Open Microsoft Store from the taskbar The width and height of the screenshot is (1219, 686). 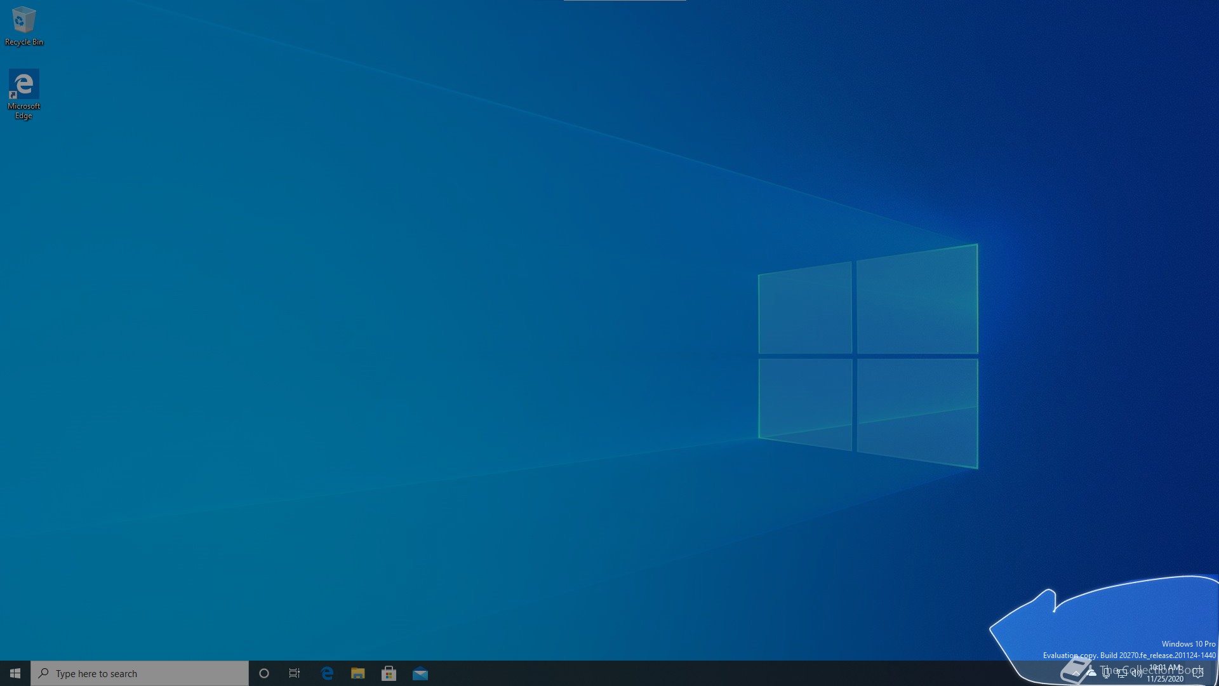pyautogui.click(x=389, y=673)
